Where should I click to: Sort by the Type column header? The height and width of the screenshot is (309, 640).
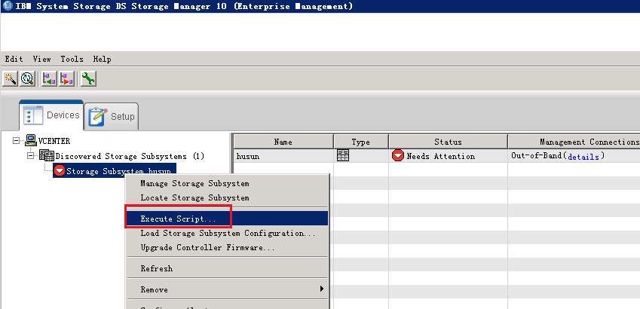[361, 142]
